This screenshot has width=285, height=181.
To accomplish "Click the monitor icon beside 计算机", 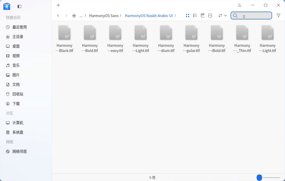I will [x=8, y=123].
